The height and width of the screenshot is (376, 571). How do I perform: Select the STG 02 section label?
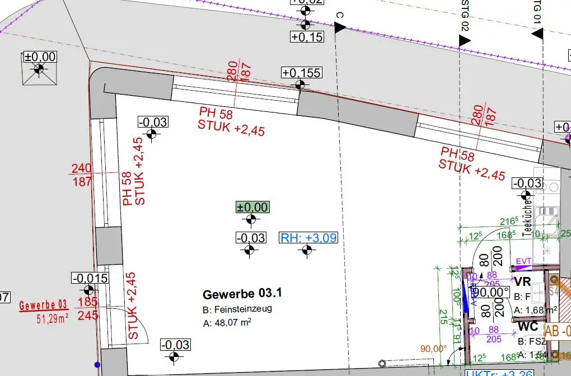465,15
